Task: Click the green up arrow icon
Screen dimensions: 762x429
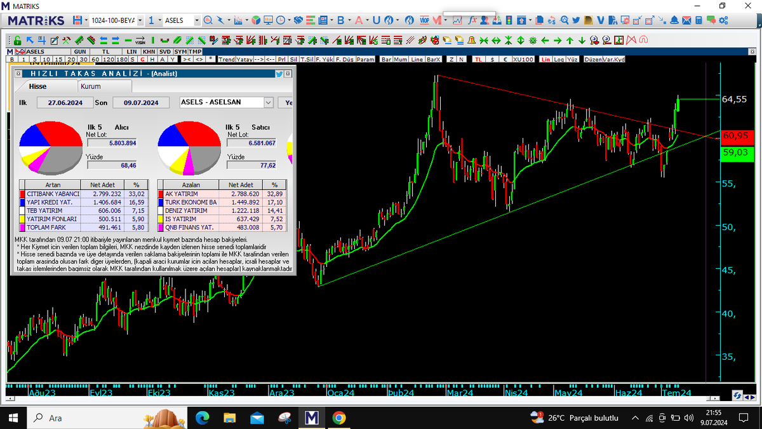Action: click(570, 41)
